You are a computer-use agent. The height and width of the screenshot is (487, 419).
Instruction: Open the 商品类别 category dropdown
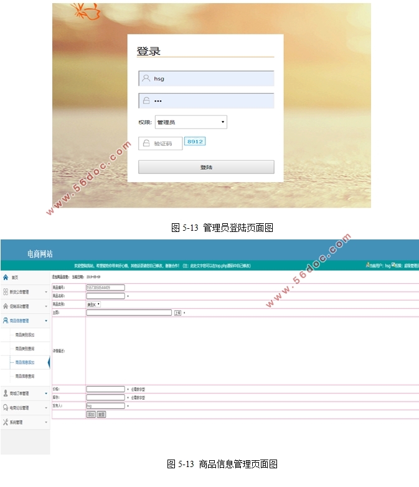tap(93, 304)
